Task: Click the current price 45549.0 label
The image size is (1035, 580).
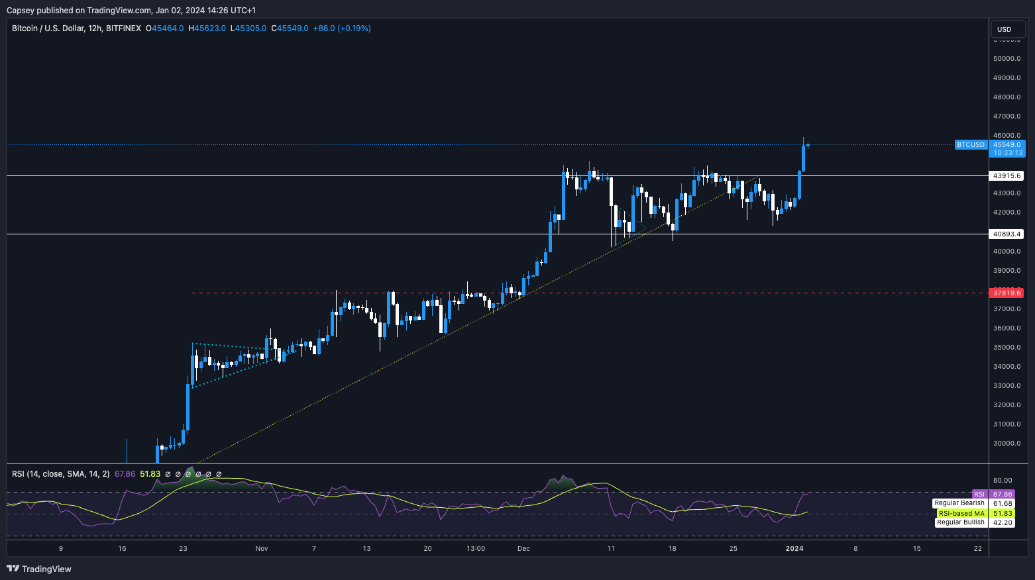Action: click(x=1007, y=145)
